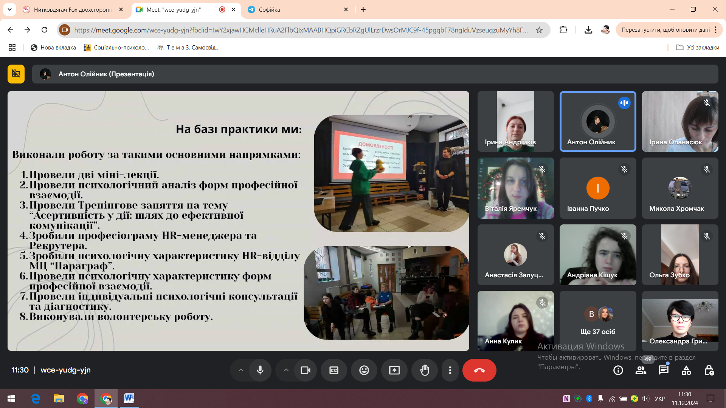726x408 pixels.
Task: Mute the microphone
Action: click(x=260, y=370)
